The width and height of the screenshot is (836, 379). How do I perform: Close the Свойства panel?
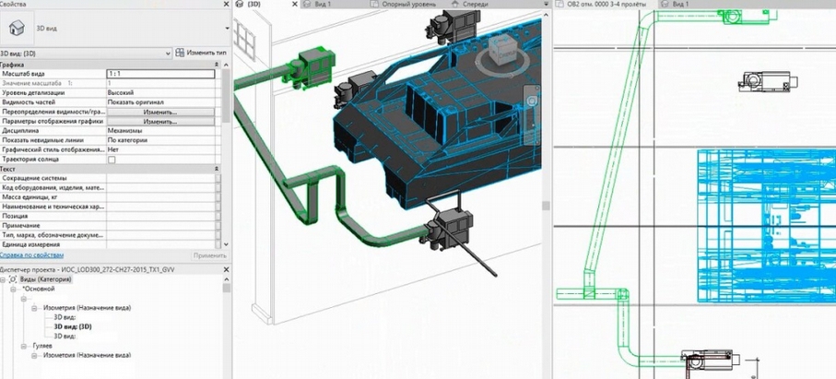(226, 4)
